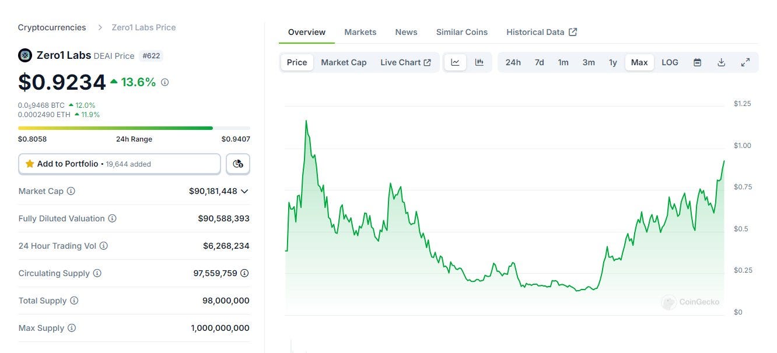Open Live Chart external view

[405, 62]
